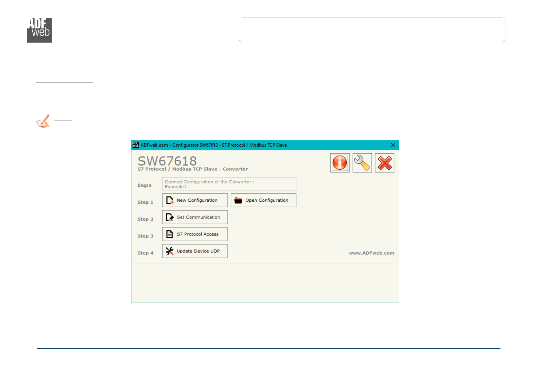Launch Update Device UDP

click(195, 251)
